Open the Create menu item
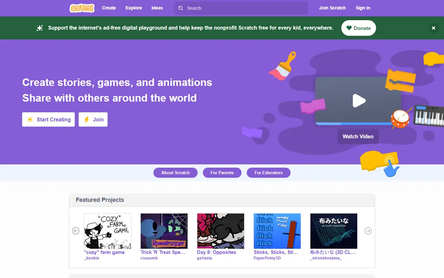Screen dimensions: 444x278 pos(109,8)
